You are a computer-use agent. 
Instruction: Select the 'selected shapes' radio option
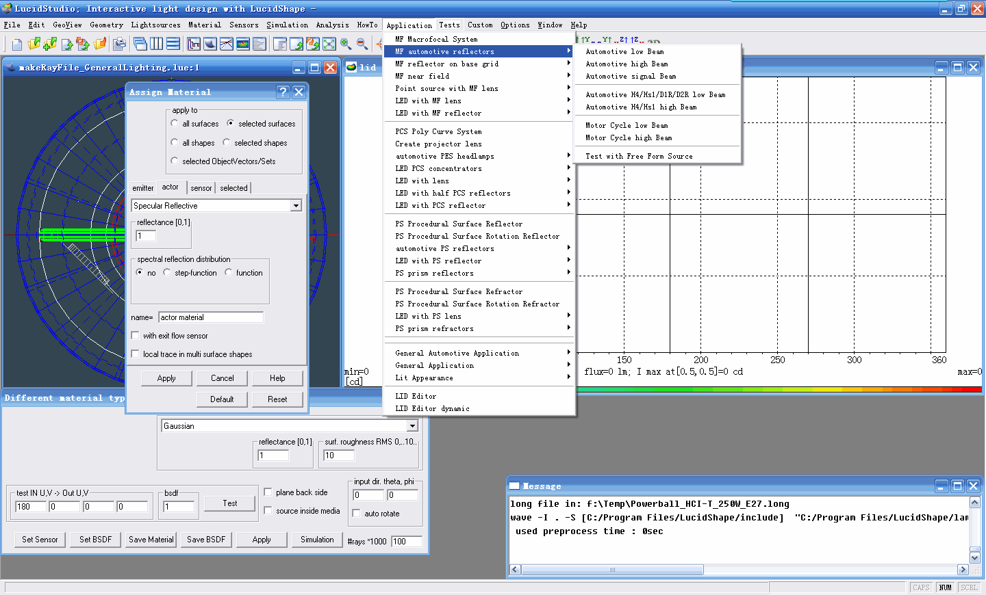[x=227, y=143]
